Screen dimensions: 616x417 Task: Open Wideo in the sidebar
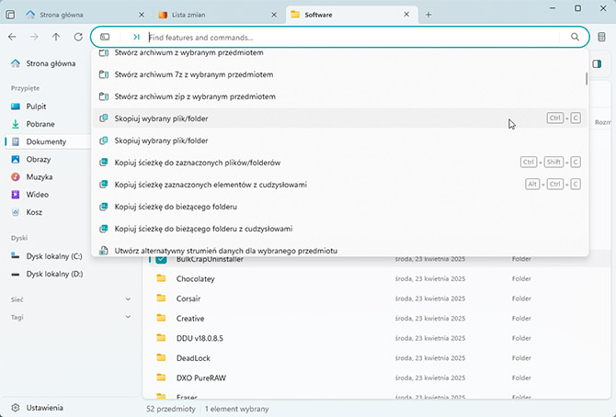point(48,195)
